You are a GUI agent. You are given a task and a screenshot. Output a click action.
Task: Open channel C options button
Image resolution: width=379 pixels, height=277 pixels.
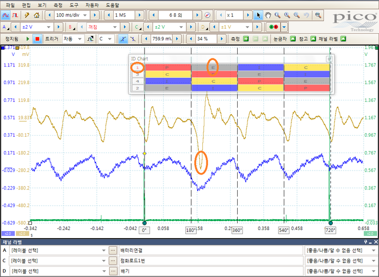click(138, 27)
